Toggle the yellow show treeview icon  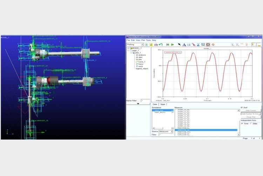pos(254,45)
